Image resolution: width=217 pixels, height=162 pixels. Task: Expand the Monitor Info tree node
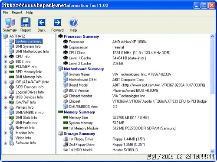(x=6, y=133)
